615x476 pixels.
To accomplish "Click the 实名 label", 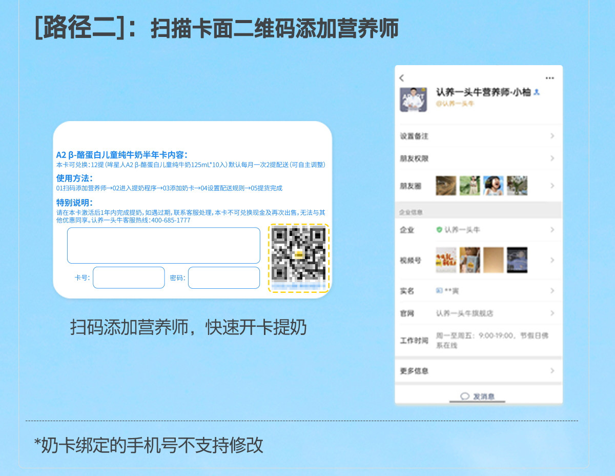I will (407, 291).
